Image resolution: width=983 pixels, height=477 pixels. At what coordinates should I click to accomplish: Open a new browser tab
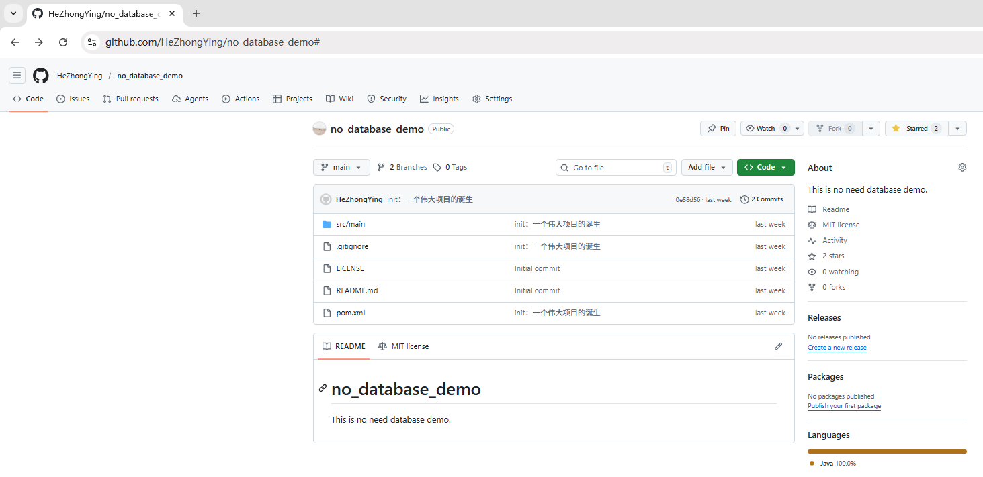point(196,13)
